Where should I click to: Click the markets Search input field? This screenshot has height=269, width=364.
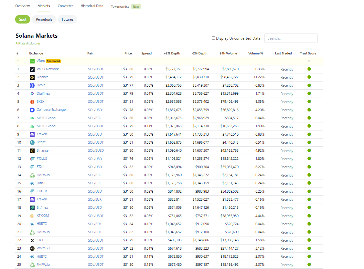pyautogui.click(x=291, y=38)
